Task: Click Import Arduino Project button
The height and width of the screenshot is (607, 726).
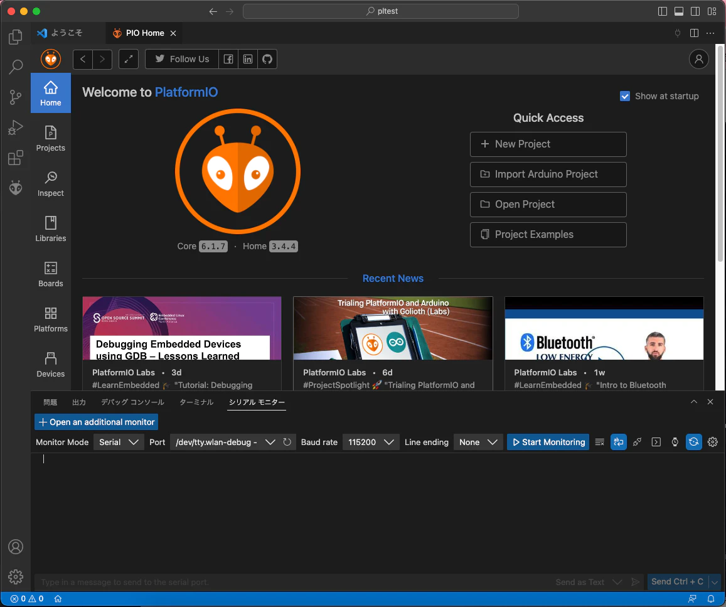Action: [548, 175]
